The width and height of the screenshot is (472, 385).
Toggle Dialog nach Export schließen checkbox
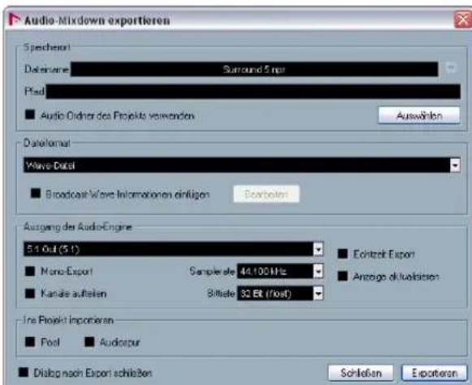point(24,372)
